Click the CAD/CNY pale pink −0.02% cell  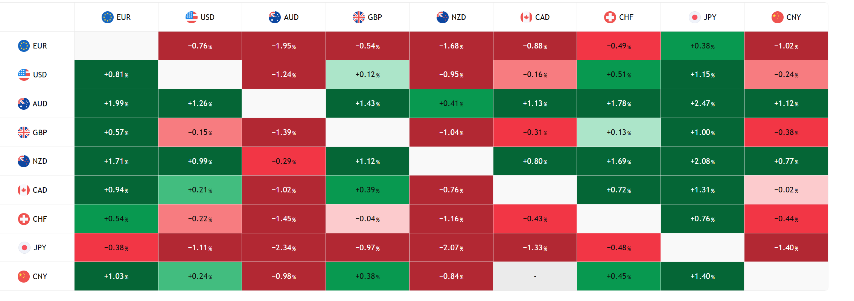[786, 190]
